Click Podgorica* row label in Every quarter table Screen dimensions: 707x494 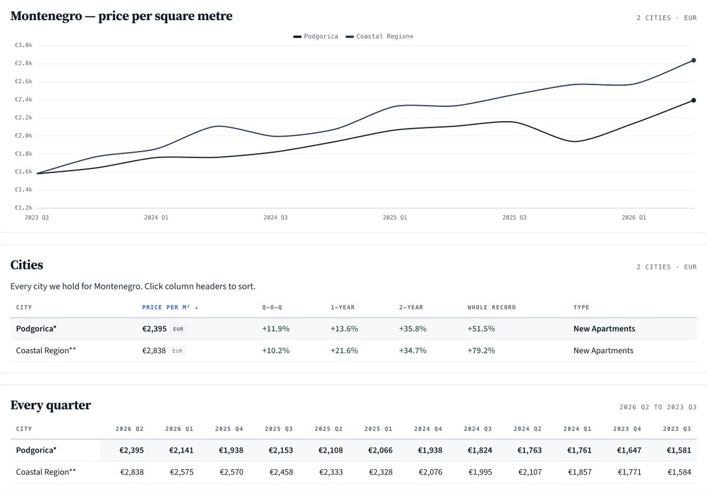point(37,450)
